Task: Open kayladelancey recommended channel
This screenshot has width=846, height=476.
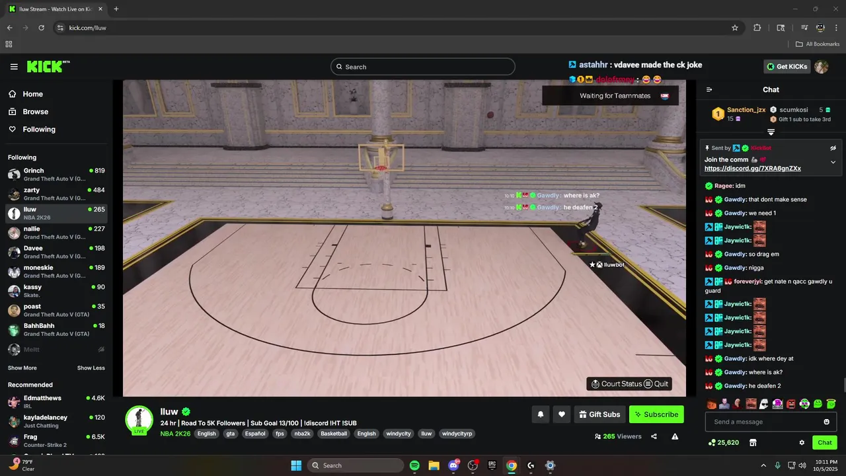Action: pyautogui.click(x=56, y=421)
